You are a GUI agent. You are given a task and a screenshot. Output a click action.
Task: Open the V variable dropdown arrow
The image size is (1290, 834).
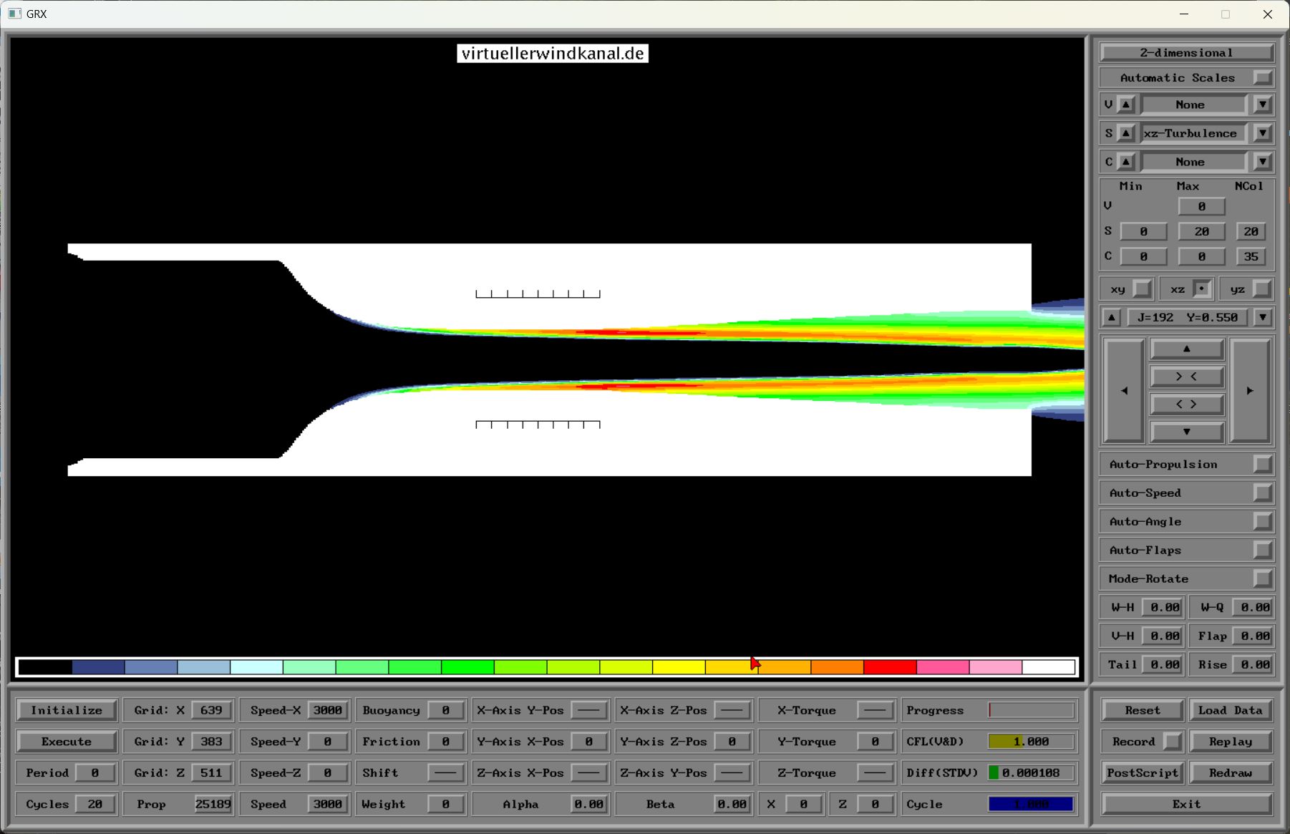pos(1263,105)
